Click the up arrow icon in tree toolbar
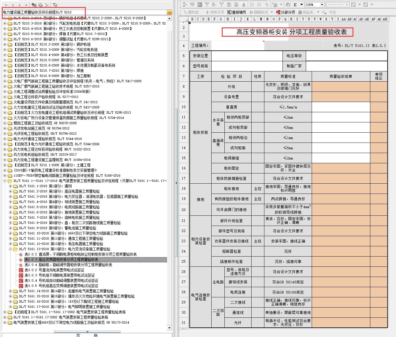The height and width of the screenshot is (337, 396). tap(13, 5)
